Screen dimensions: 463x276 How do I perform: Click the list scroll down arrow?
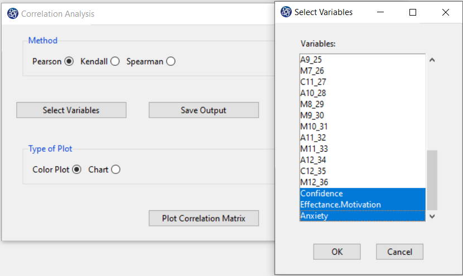[432, 216]
